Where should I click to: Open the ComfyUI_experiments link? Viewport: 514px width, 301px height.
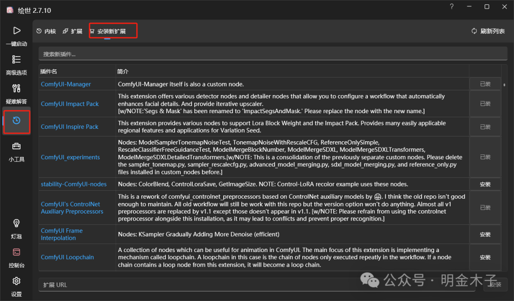[70, 157]
